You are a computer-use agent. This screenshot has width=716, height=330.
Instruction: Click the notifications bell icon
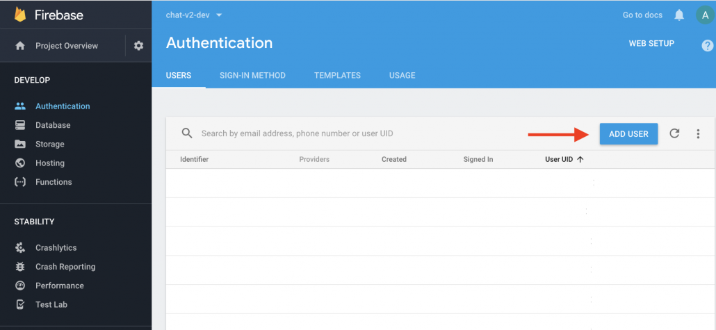pos(679,15)
